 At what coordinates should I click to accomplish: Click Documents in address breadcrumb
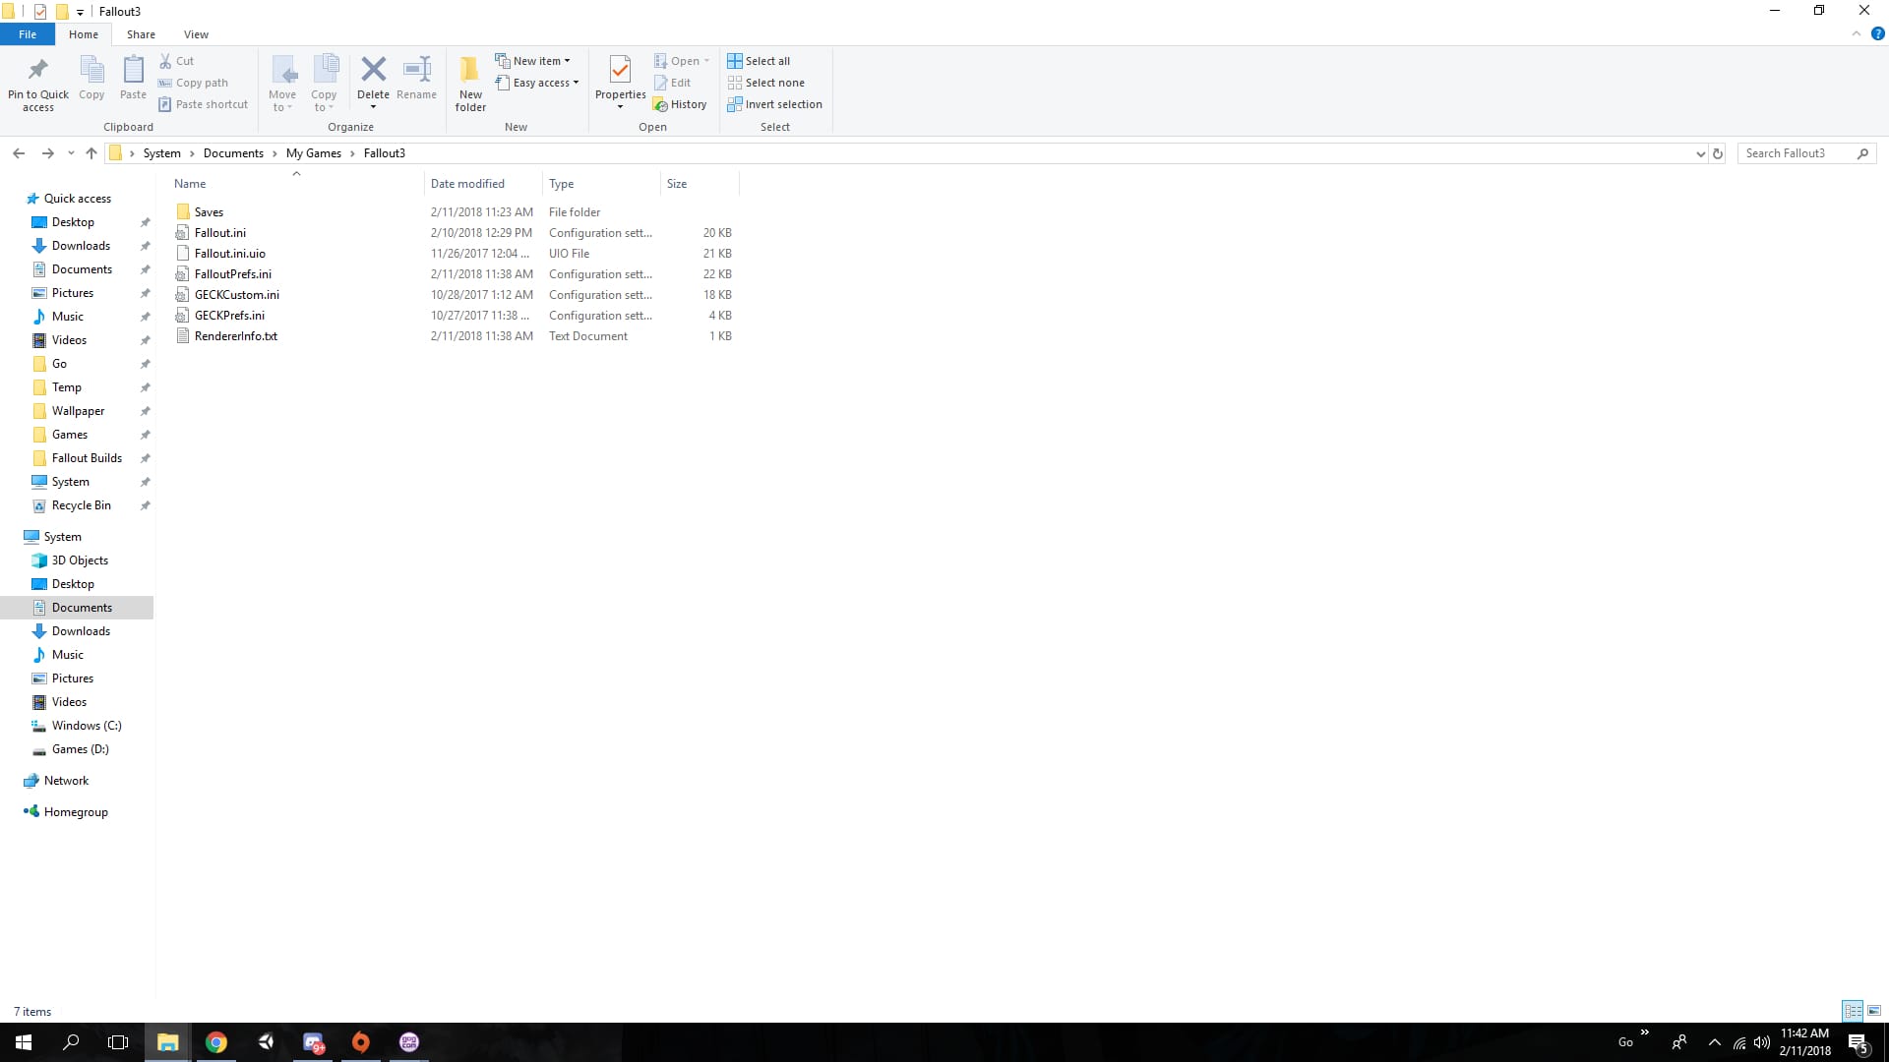233,153
